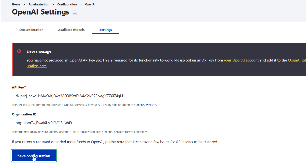Navigate to the Configuration breadcrumb link

pyautogui.click(x=67, y=4)
